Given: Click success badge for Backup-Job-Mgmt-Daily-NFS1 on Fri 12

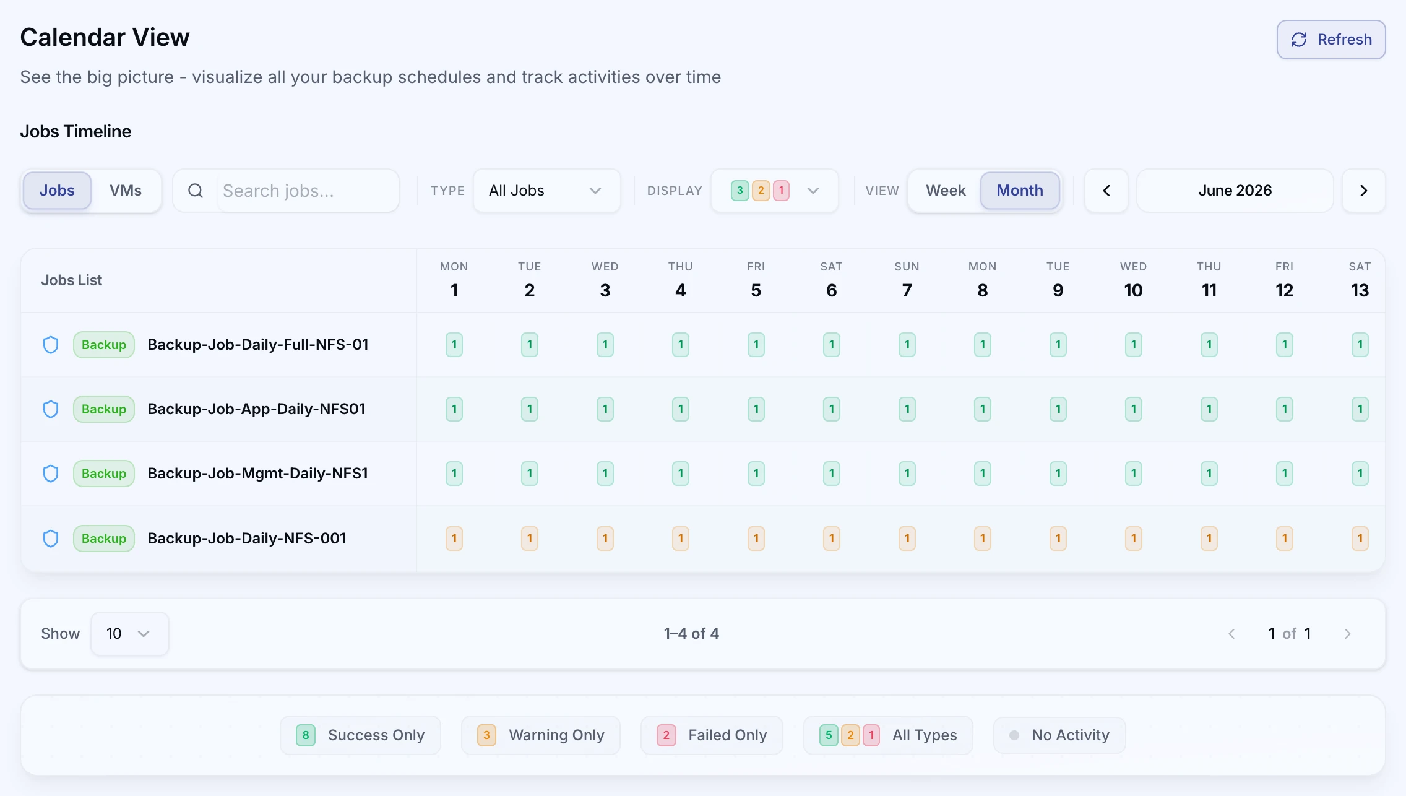Looking at the screenshot, I should (1285, 474).
